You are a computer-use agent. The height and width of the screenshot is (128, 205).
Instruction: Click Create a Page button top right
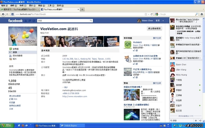(154, 28)
